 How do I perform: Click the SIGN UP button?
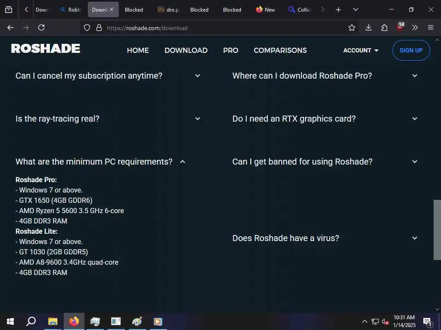411,50
